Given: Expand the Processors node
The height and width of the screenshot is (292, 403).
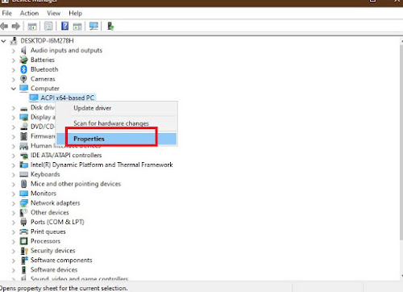Looking at the screenshot, I should click(14, 241).
